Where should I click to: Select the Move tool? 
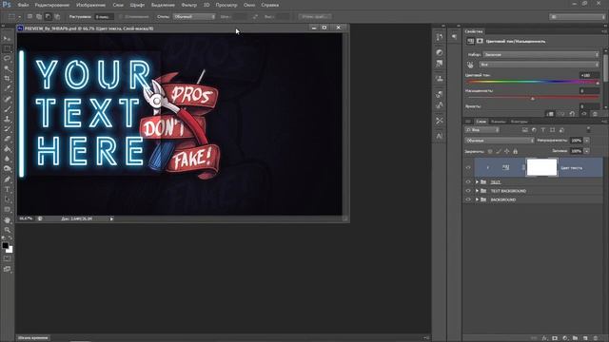point(7,38)
